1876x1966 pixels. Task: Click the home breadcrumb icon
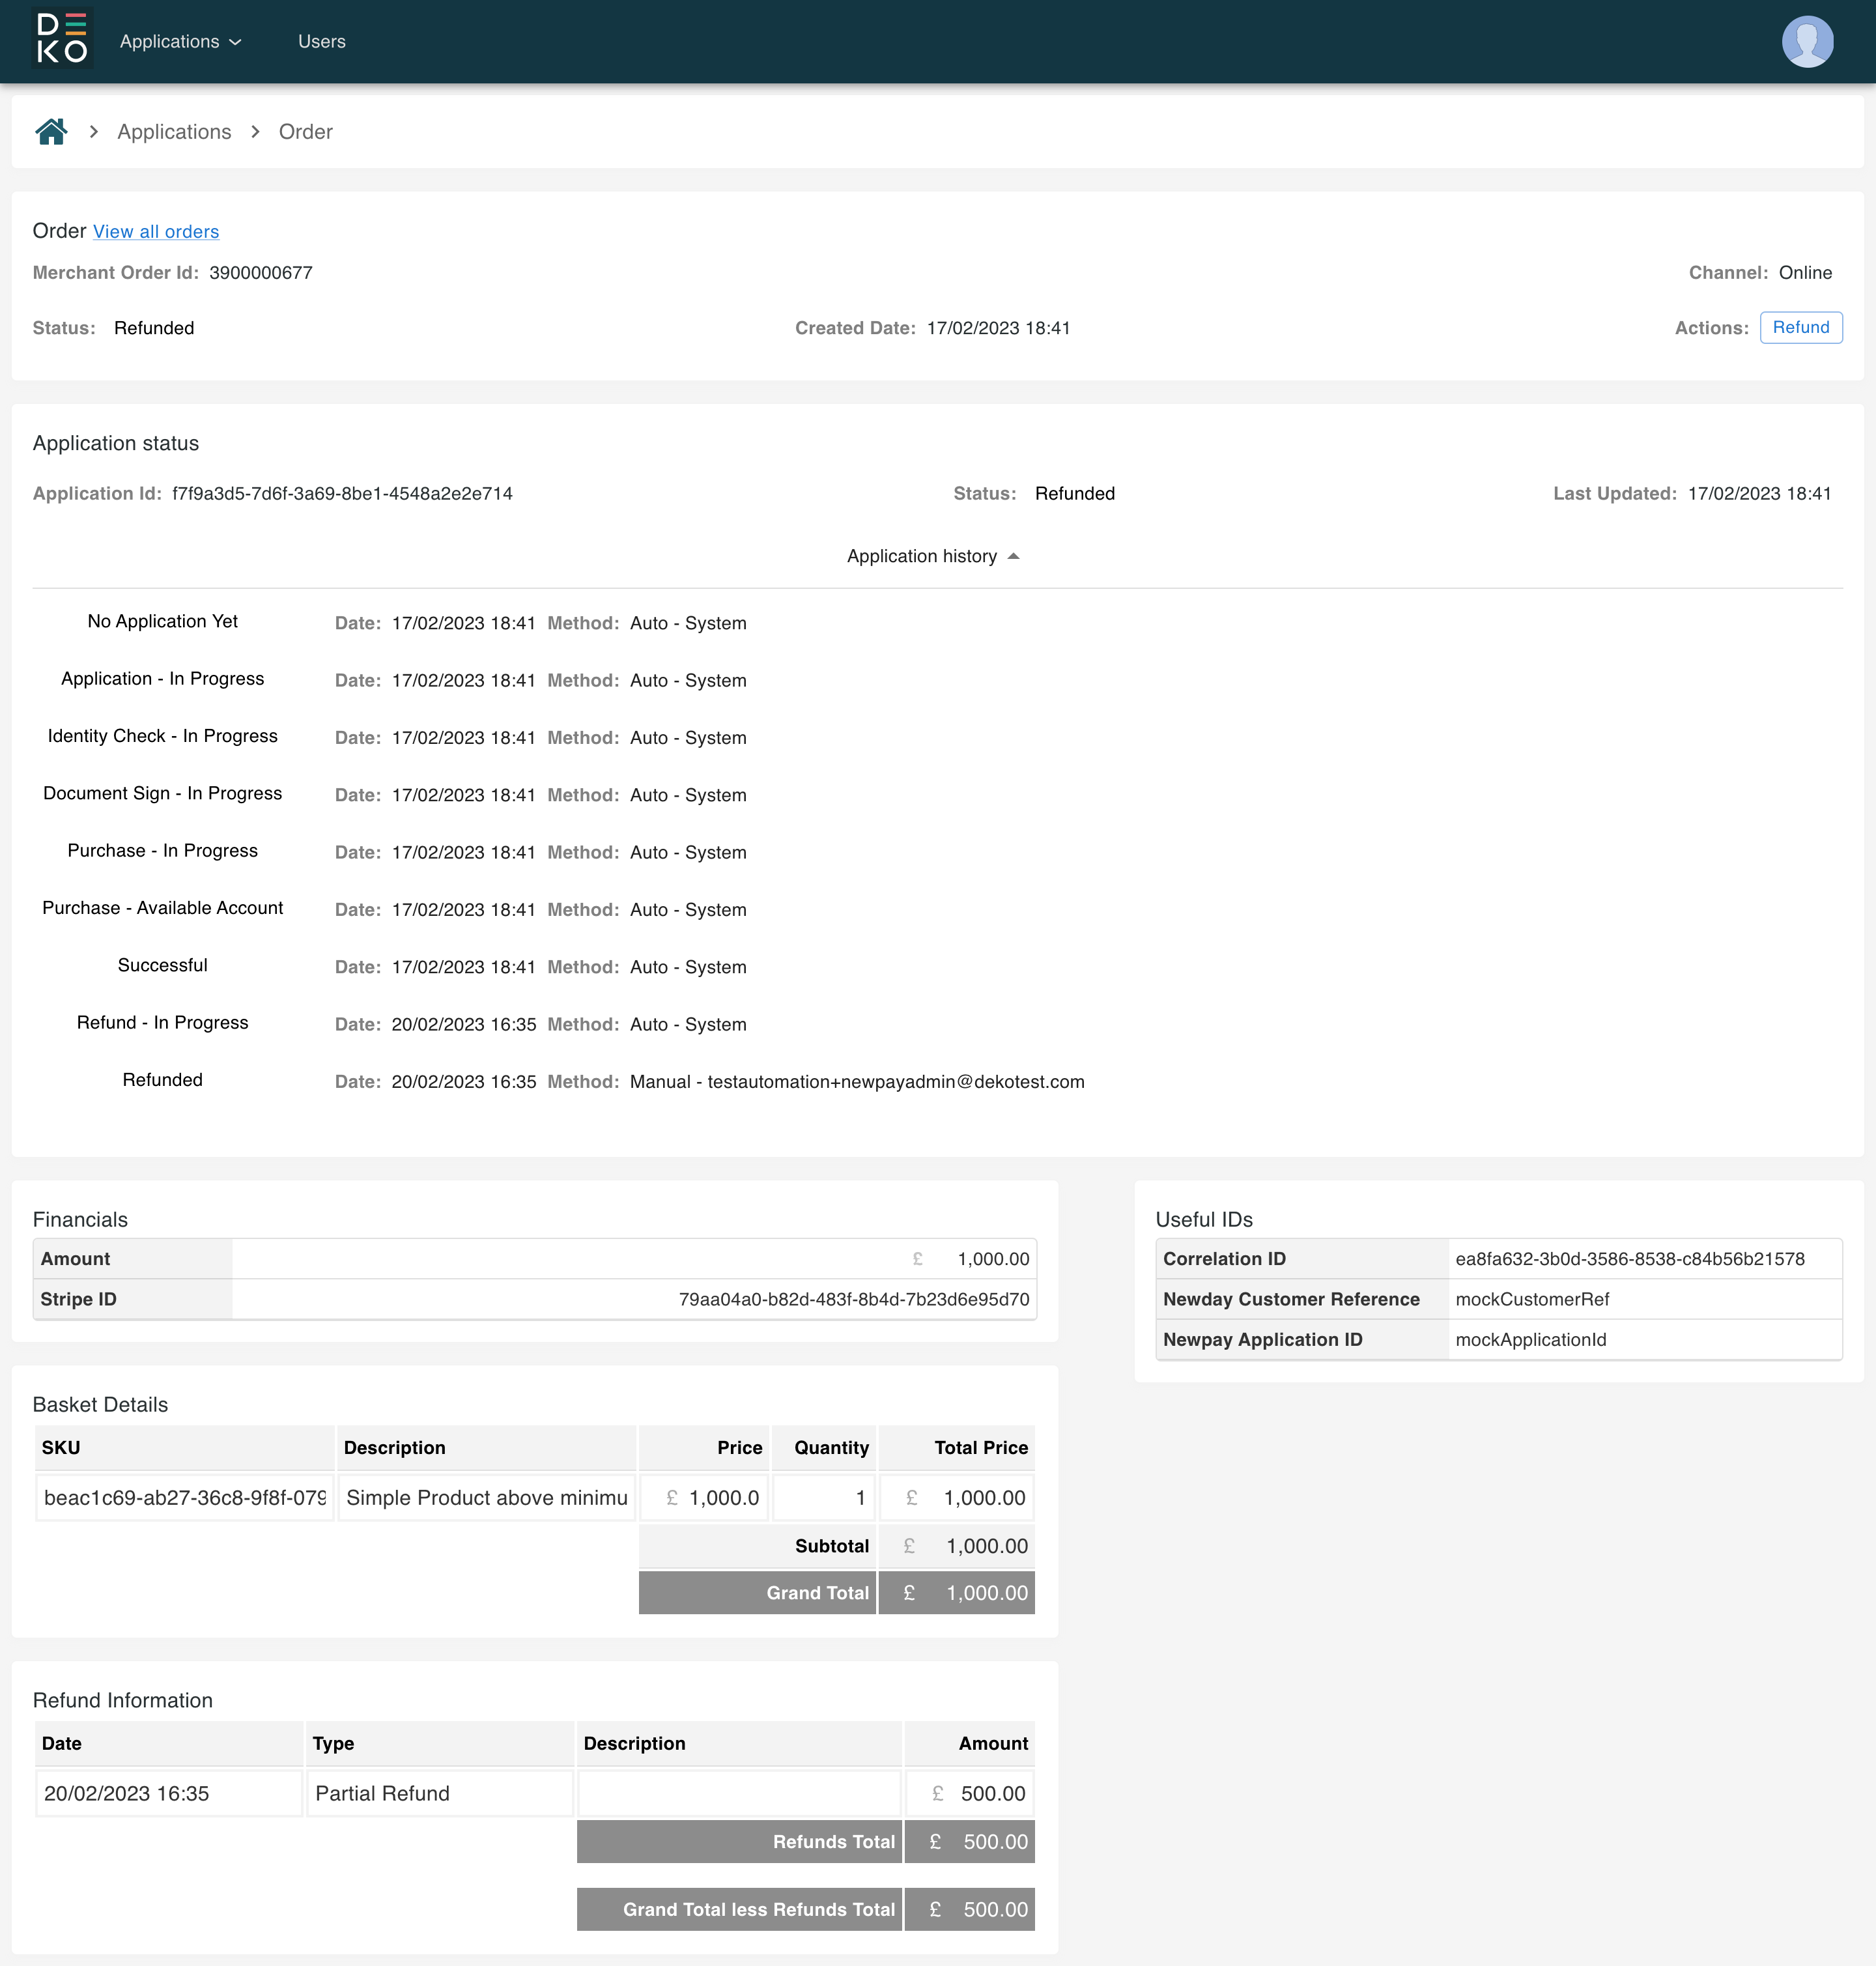tap(51, 131)
